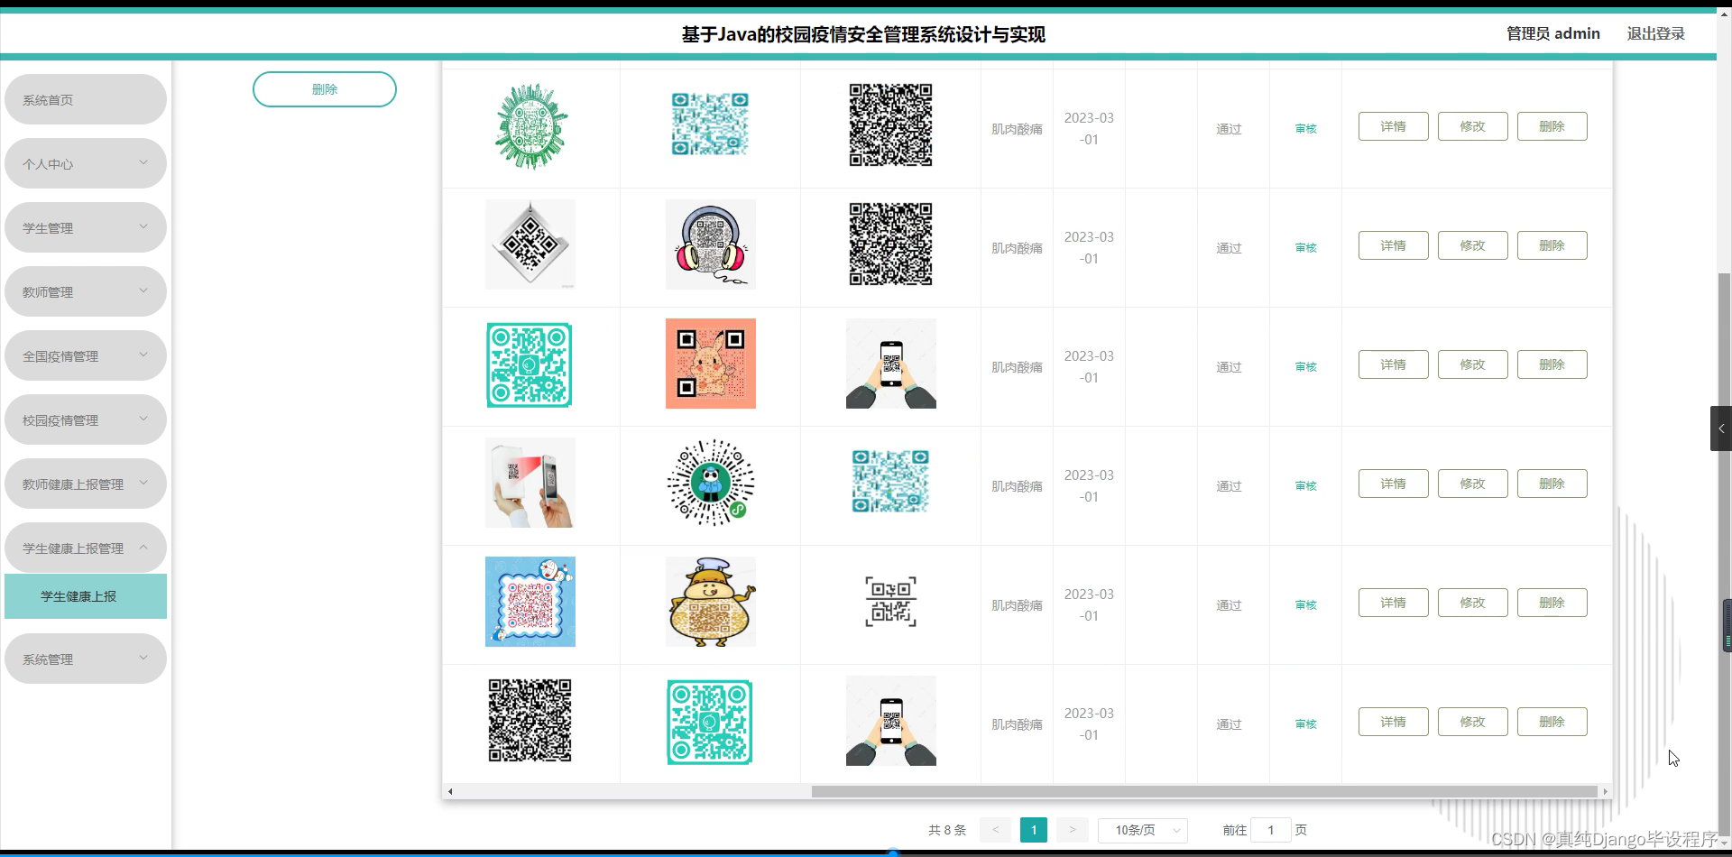Open 详情 for the green globe QR row
The height and width of the screenshot is (857, 1732).
1394,126
